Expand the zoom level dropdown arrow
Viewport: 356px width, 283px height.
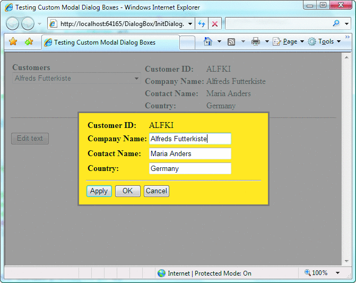click(x=337, y=273)
